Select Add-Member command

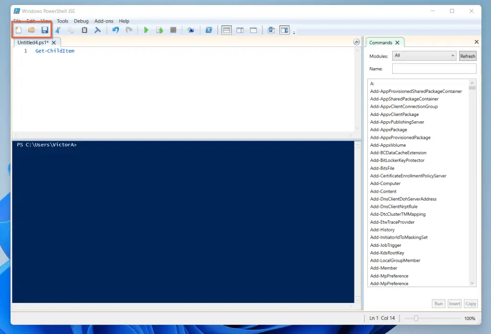tap(384, 268)
